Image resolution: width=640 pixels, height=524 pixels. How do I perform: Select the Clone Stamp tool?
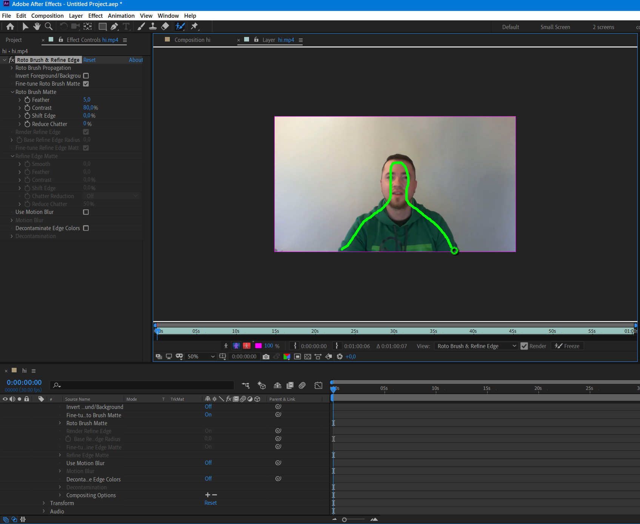[153, 26]
